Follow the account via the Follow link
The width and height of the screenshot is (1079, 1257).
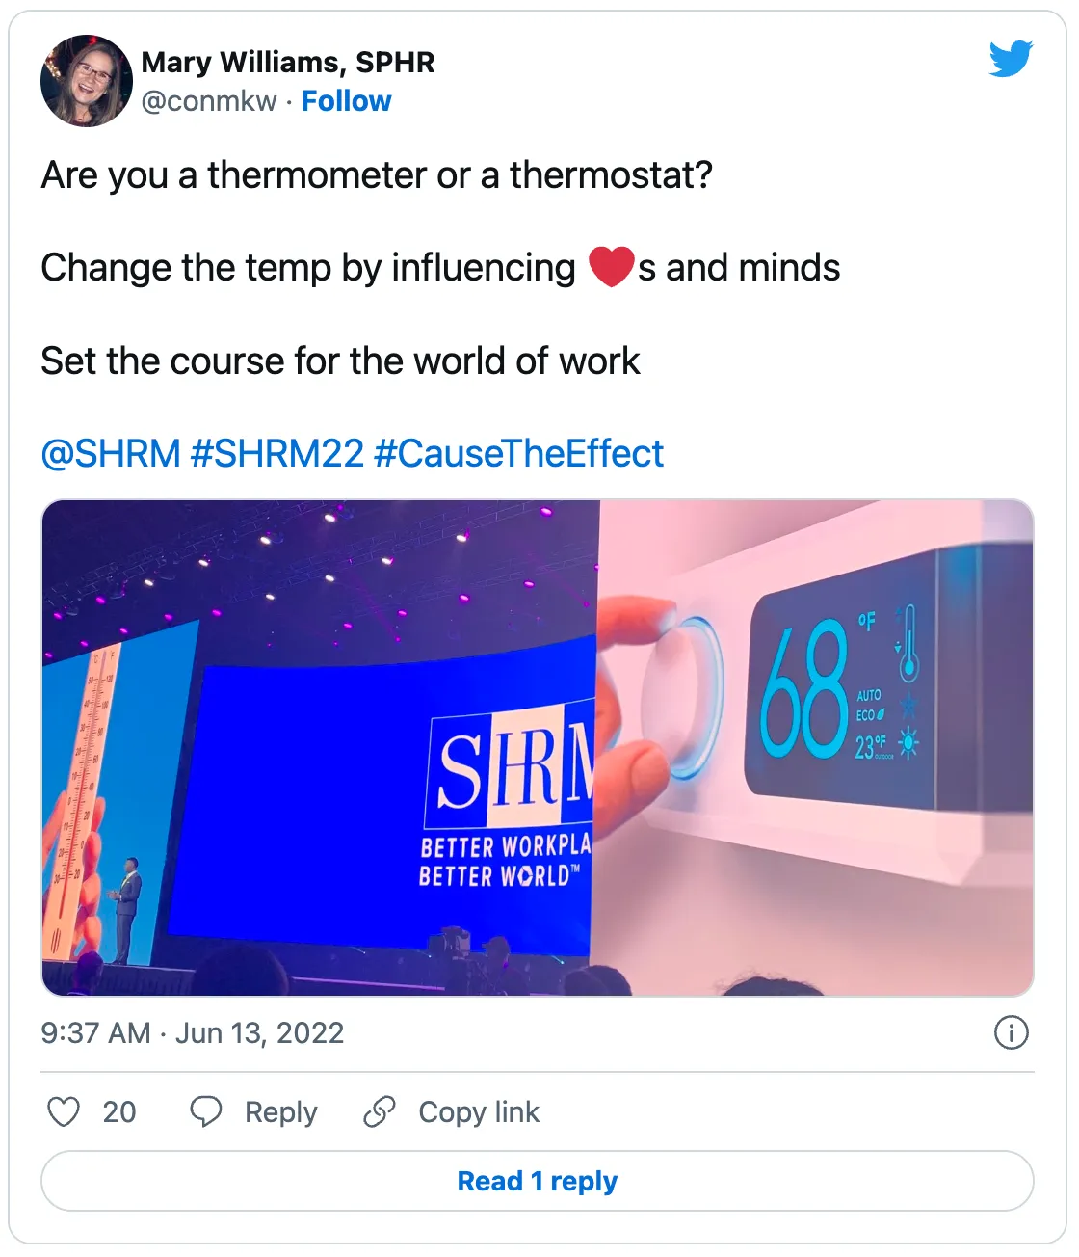click(x=347, y=100)
